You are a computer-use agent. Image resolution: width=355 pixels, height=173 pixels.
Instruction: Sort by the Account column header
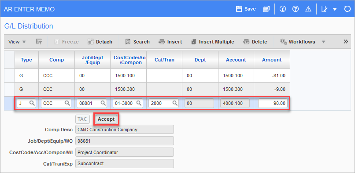(x=236, y=60)
